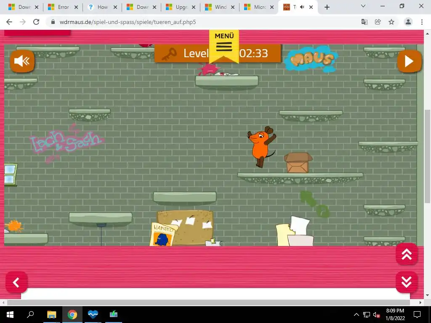Click the red left back arrow button

pyautogui.click(x=16, y=282)
